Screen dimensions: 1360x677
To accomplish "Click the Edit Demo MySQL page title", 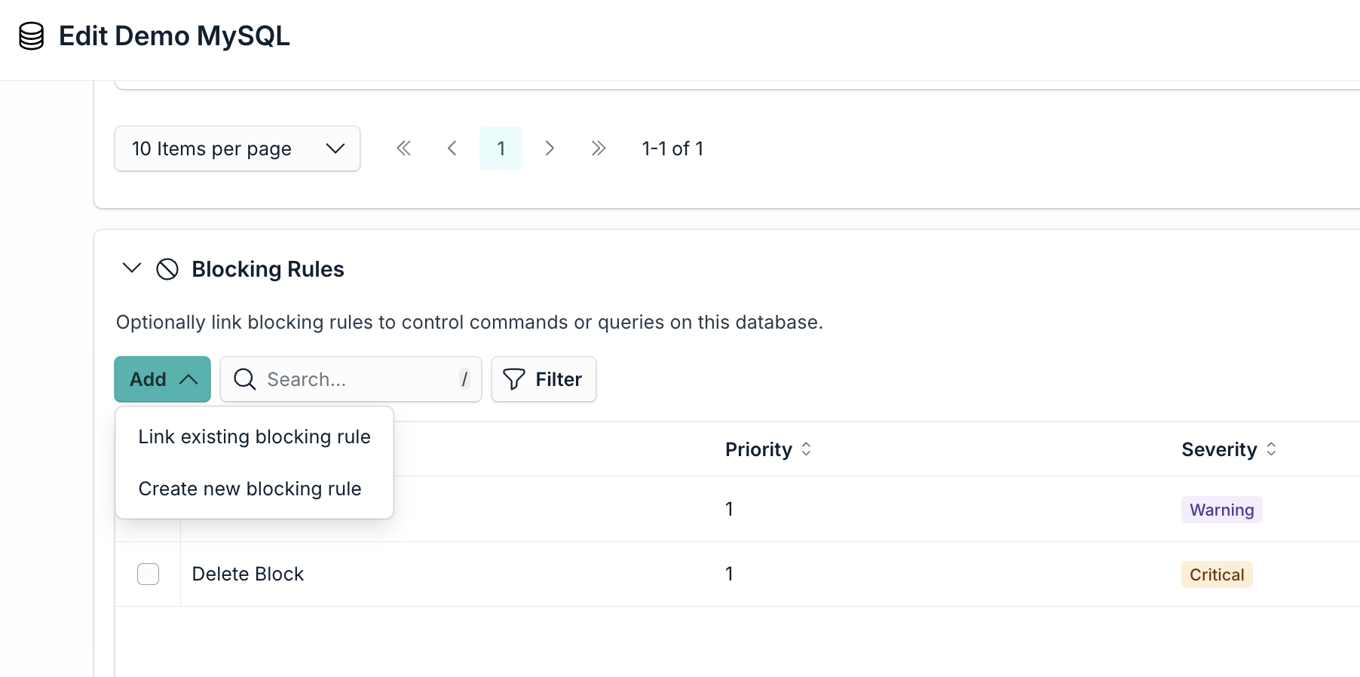I will (174, 36).
